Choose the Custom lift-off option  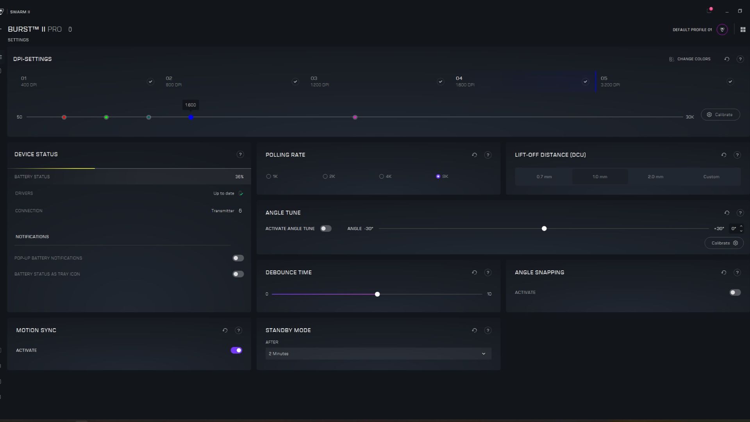pos(711,177)
